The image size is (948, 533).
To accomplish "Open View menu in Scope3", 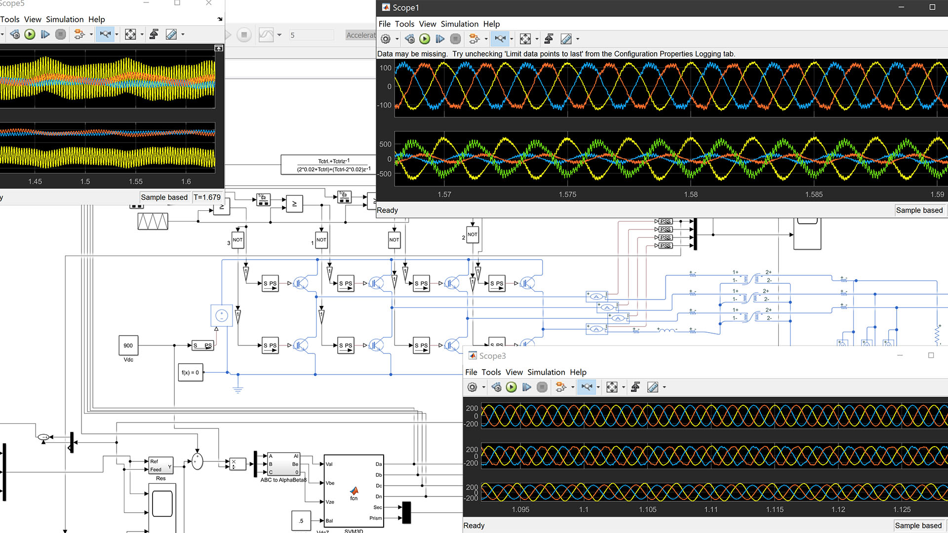I will (x=513, y=372).
